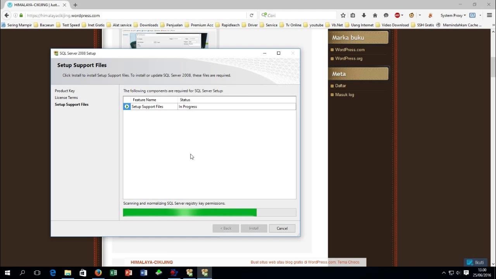The height and width of the screenshot is (279, 496).
Task: Bookmark this page with the star icon
Action: [x=343, y=15]
